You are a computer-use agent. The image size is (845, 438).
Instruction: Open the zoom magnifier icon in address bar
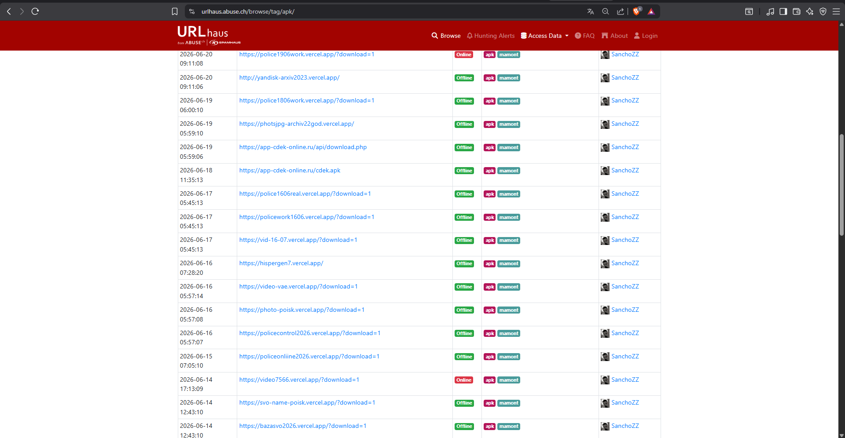coord(606,11)
